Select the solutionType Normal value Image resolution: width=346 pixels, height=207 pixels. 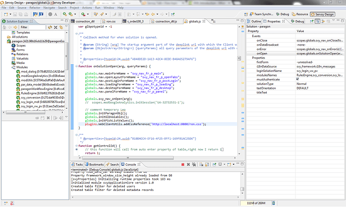click(320, 84)
